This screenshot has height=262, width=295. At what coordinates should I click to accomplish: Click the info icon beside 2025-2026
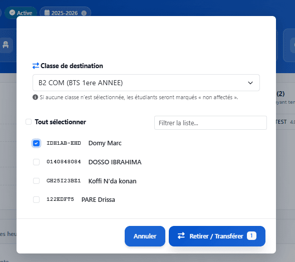[x=84, y=13]
